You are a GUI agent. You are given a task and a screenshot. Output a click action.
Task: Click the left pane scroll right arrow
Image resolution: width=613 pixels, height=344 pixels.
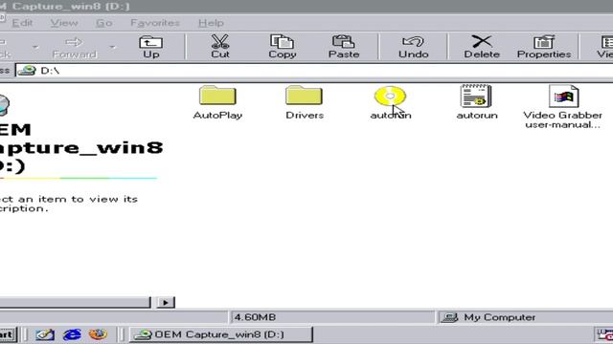[166, 302]
